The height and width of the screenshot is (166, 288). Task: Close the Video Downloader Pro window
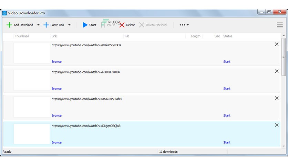point(279,12)
